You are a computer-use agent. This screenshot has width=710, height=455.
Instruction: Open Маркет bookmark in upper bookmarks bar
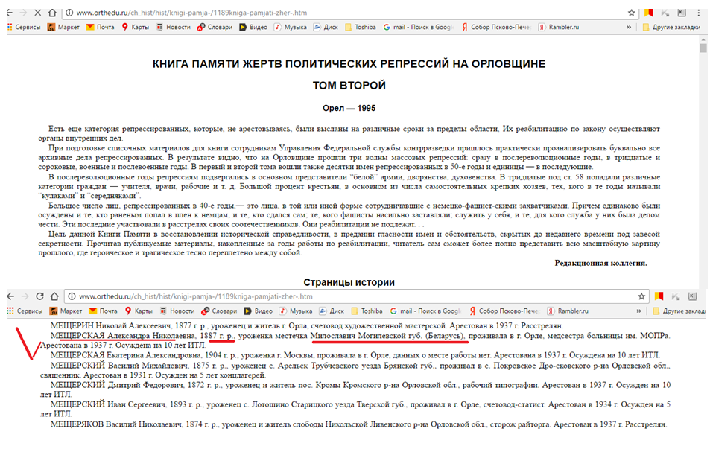pyautogui.click(x=64, y=27)
